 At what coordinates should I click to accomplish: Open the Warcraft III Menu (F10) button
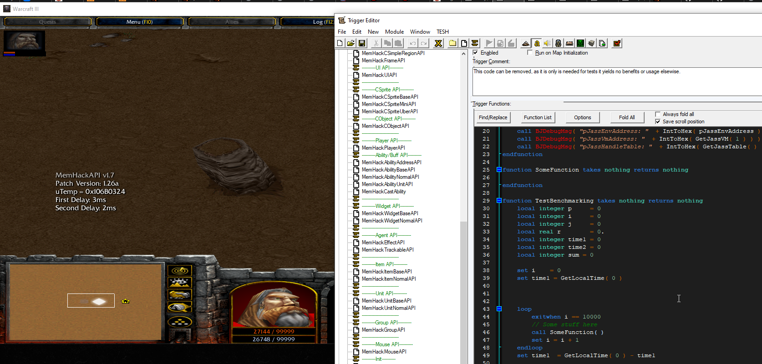coord(140,22)
